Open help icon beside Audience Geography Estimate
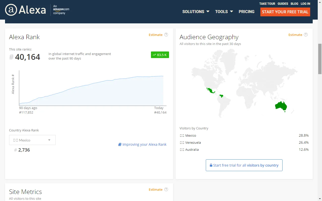This screenshot has width=322, height=201. click(306, 35)
